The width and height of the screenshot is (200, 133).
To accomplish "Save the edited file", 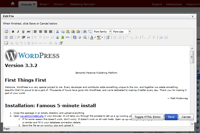I will (x=171, y=117).
